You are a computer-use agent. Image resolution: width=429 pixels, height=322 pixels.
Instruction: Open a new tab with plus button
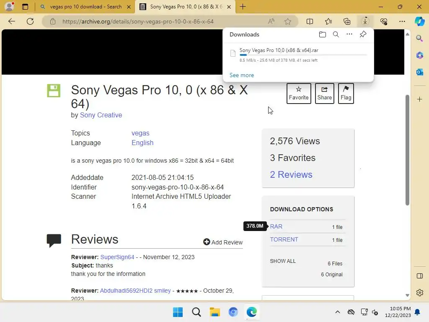(243, 7)
